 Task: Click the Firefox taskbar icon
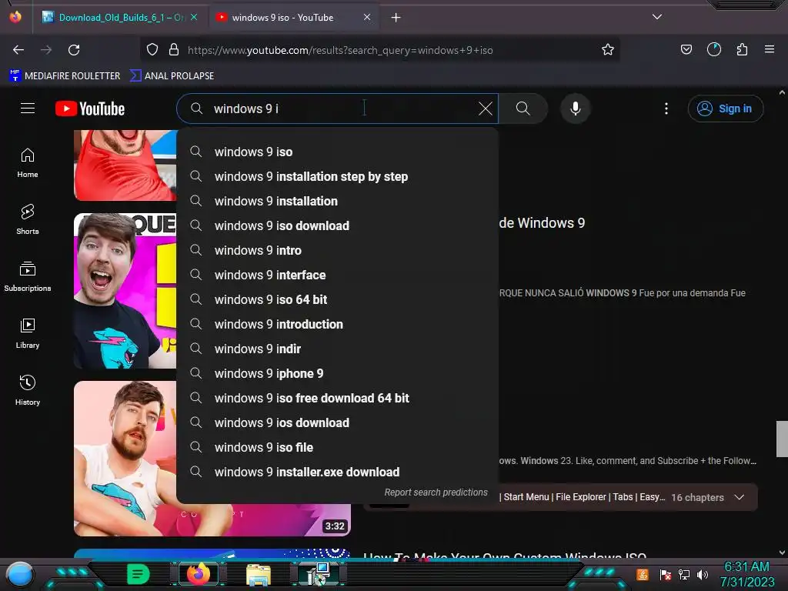[199, 574]
